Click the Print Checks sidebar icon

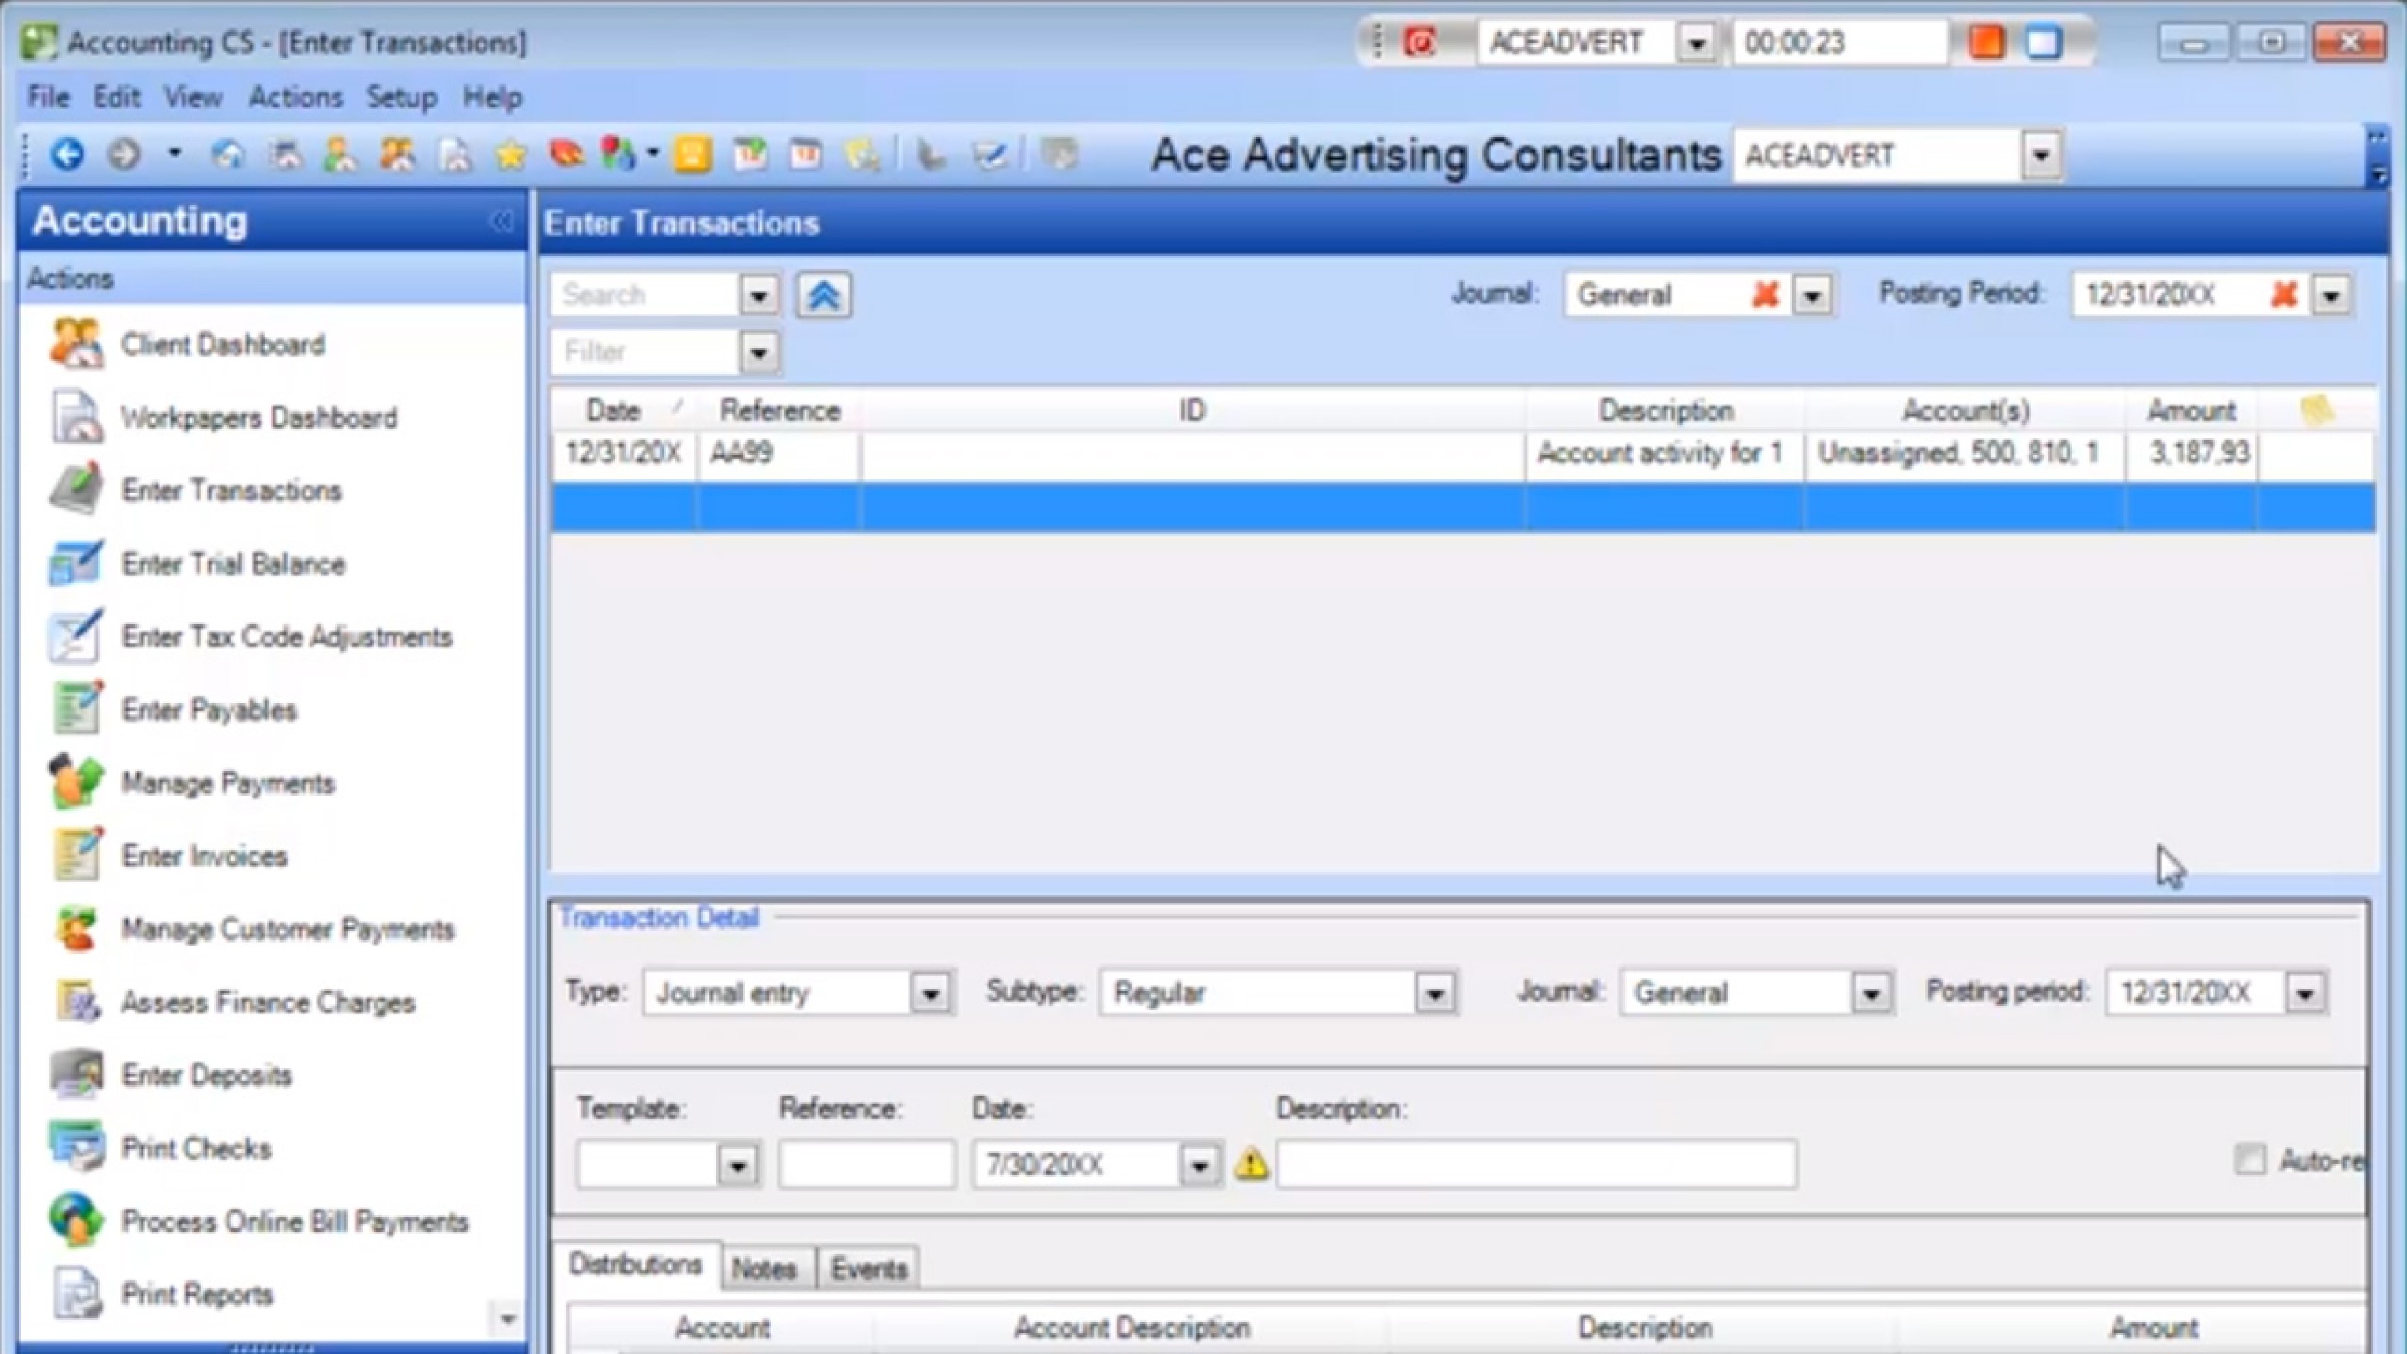77,1147
